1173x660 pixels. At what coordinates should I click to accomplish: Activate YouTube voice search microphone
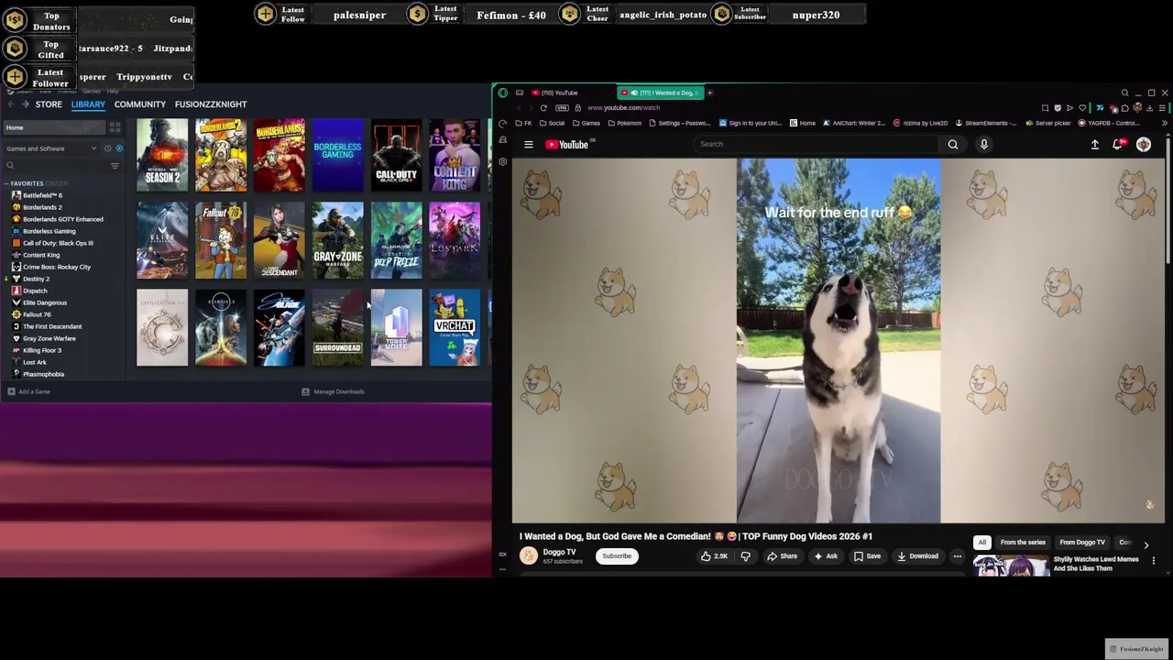pos(984,144)
